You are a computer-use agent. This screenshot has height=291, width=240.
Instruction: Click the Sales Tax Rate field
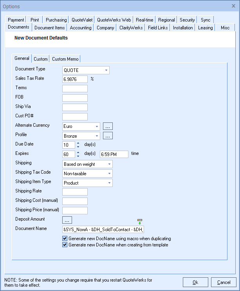(x=75, y=79)
